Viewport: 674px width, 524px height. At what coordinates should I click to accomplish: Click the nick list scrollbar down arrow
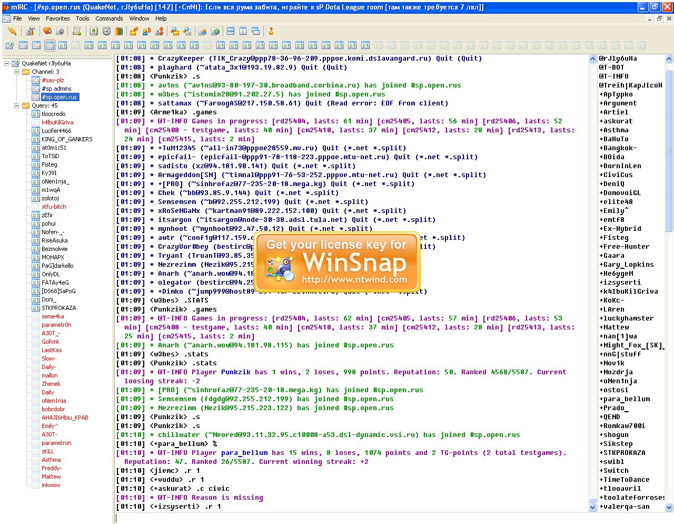(669, 507)
